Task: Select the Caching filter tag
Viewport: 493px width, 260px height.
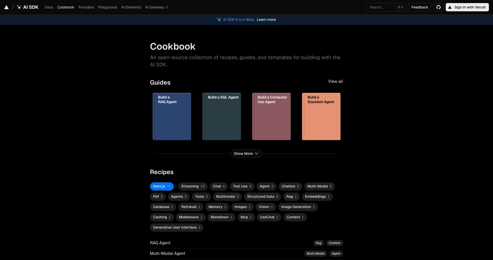Action: click(x=162, y=217)
